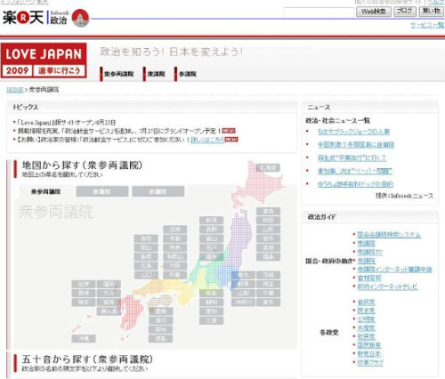Select 新潟 prefecture label
This screenshot has height=379, width=445.
click(x=211, y=221)
